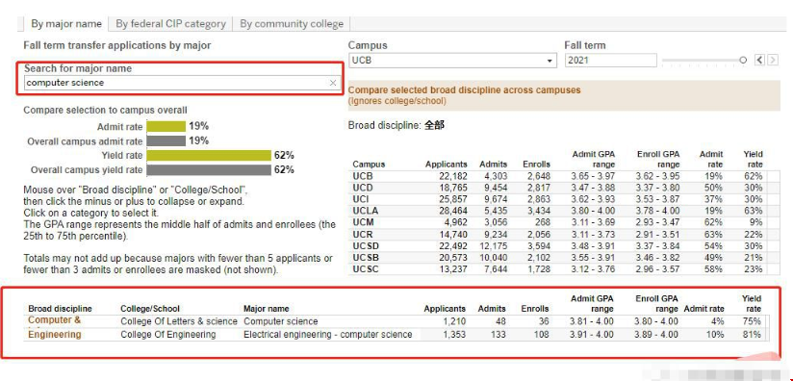Click the College/School column header
The height and width of the screenshot is (381, 793).
click(150, 308)
